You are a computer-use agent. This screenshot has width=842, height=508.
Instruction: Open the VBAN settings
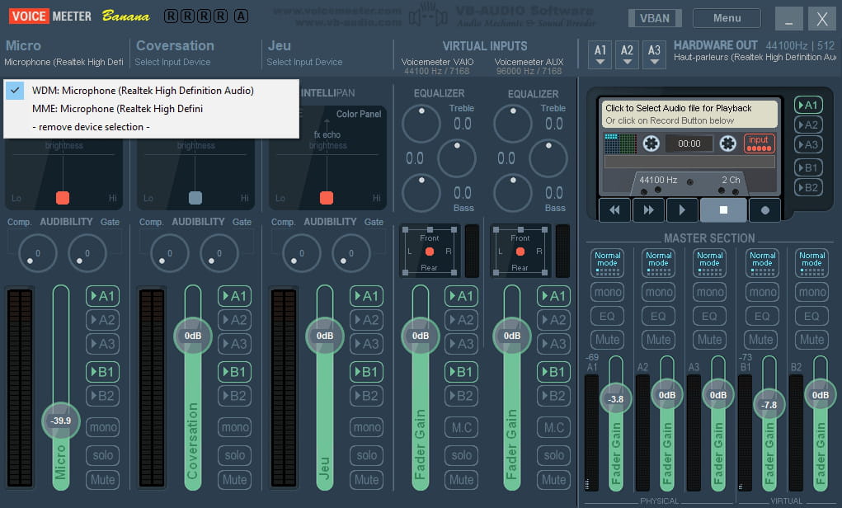(655, 18)
